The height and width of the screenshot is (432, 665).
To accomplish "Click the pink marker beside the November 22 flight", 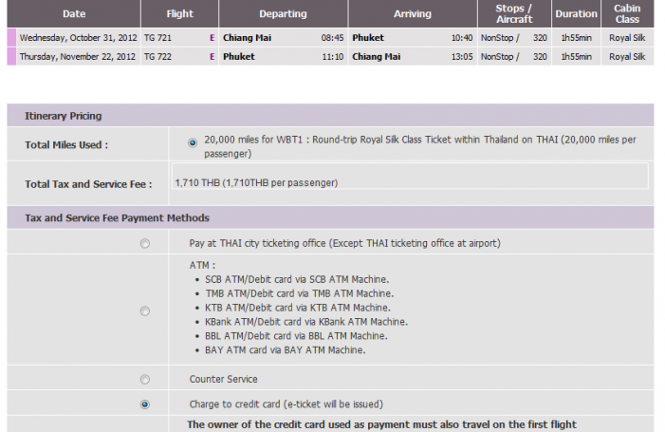I will pos(11,57).
